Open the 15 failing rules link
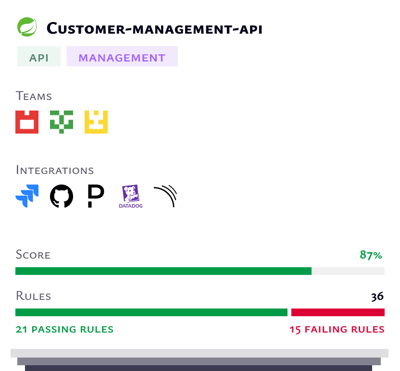 click(x=337, y=330)
